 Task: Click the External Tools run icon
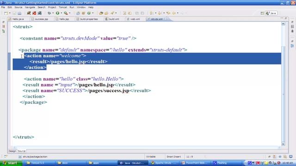pos(66,13)
